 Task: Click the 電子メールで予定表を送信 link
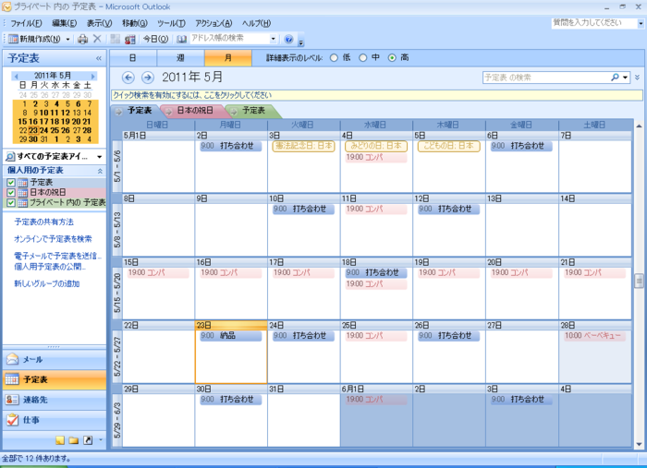pyautogui.click(x=57, y=256)
